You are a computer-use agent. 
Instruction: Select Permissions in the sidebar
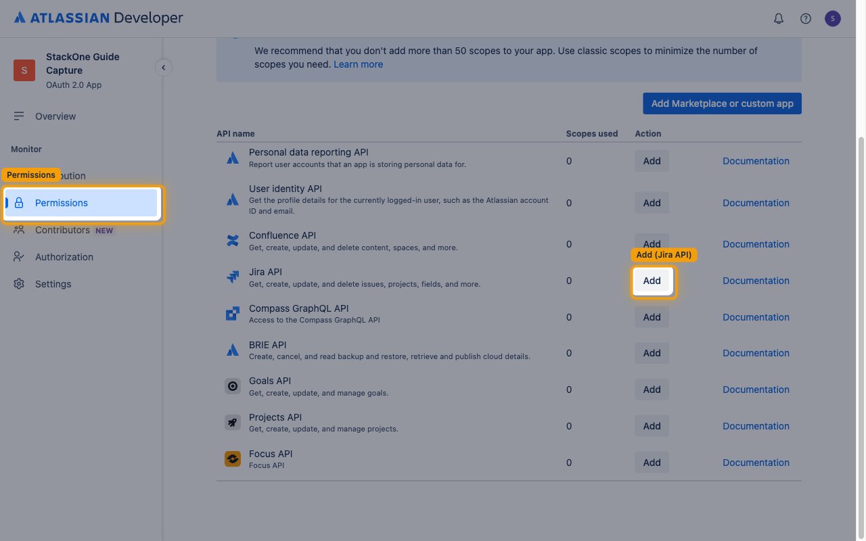point(81,203)
